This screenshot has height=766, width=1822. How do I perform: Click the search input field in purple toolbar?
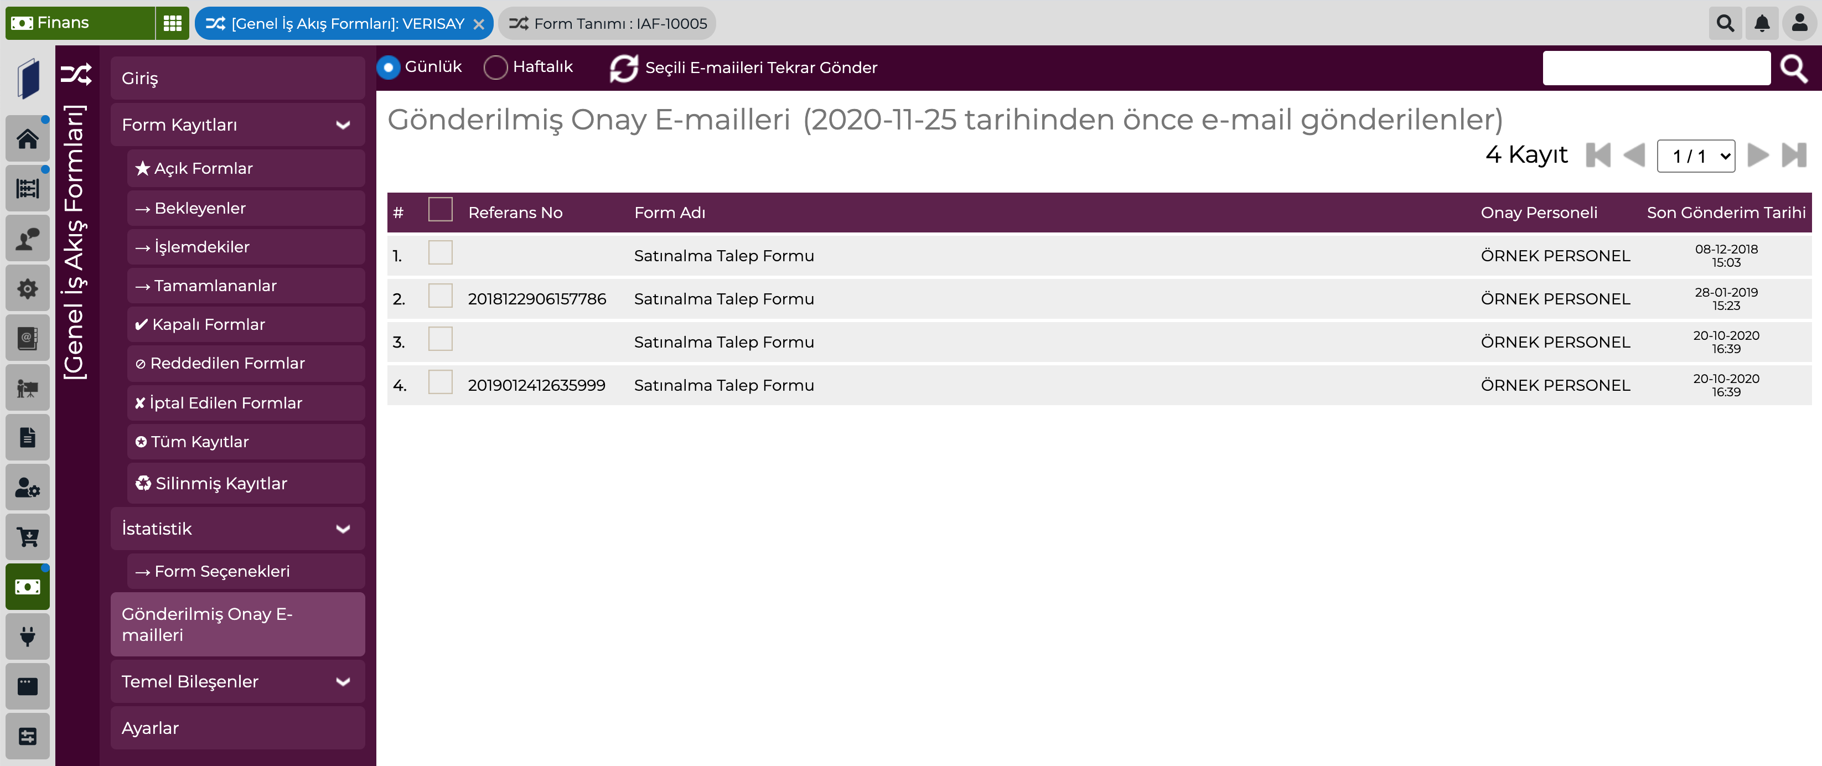(1657, 68)
